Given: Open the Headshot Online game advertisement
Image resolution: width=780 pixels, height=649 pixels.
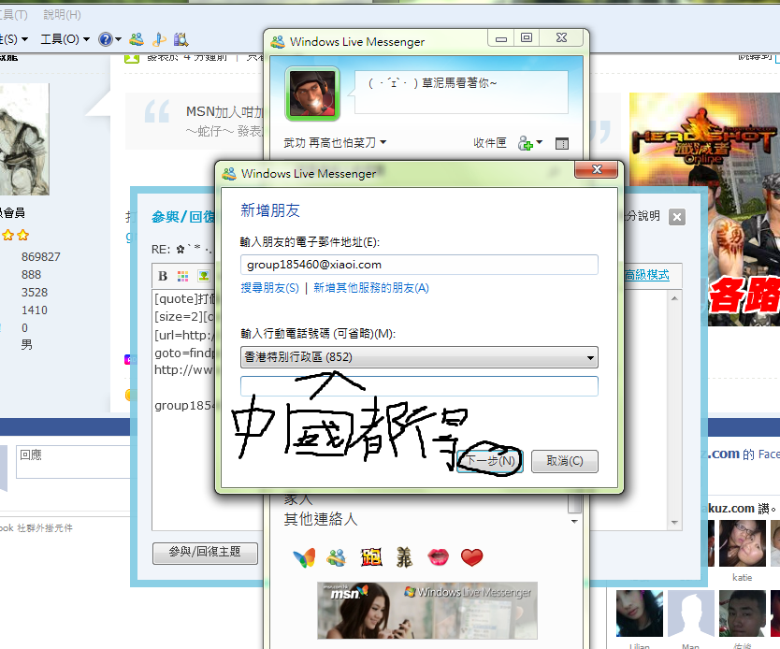Looking at the screenshot, I should tap(704, 209).
